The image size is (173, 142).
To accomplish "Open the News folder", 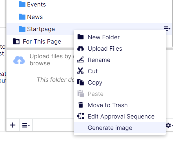I will coord(35,17).
